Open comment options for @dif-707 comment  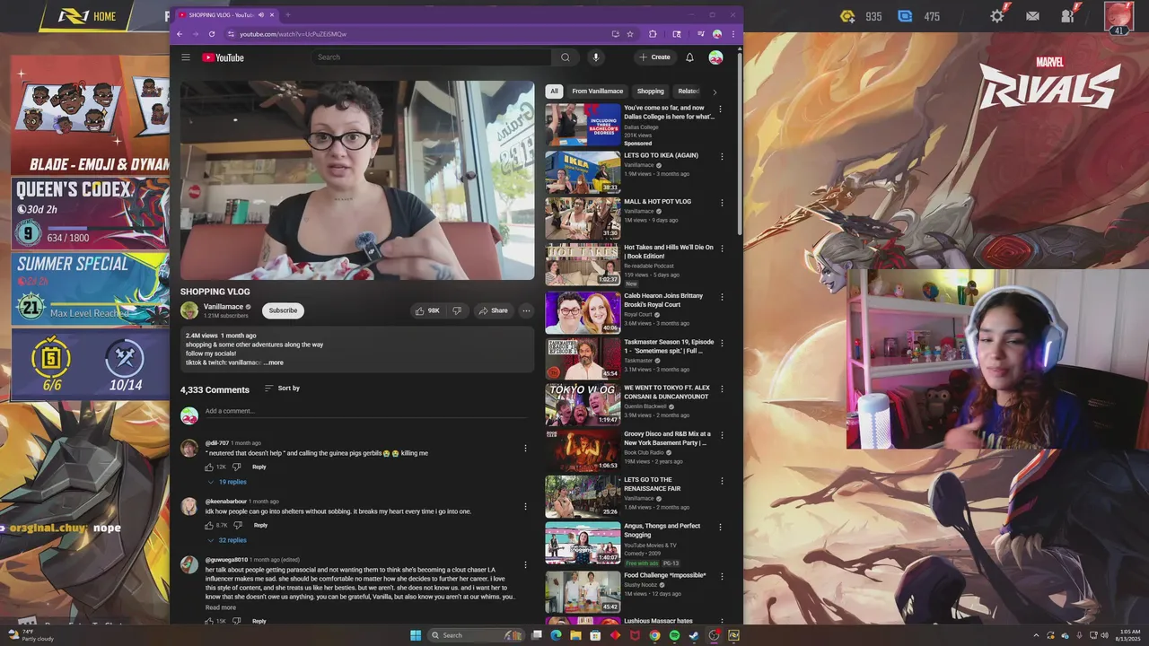coord(525,448)
